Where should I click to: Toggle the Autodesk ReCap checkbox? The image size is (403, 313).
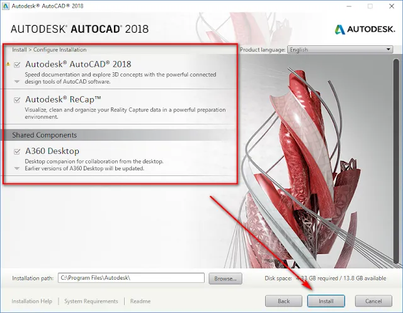point(17,99)
